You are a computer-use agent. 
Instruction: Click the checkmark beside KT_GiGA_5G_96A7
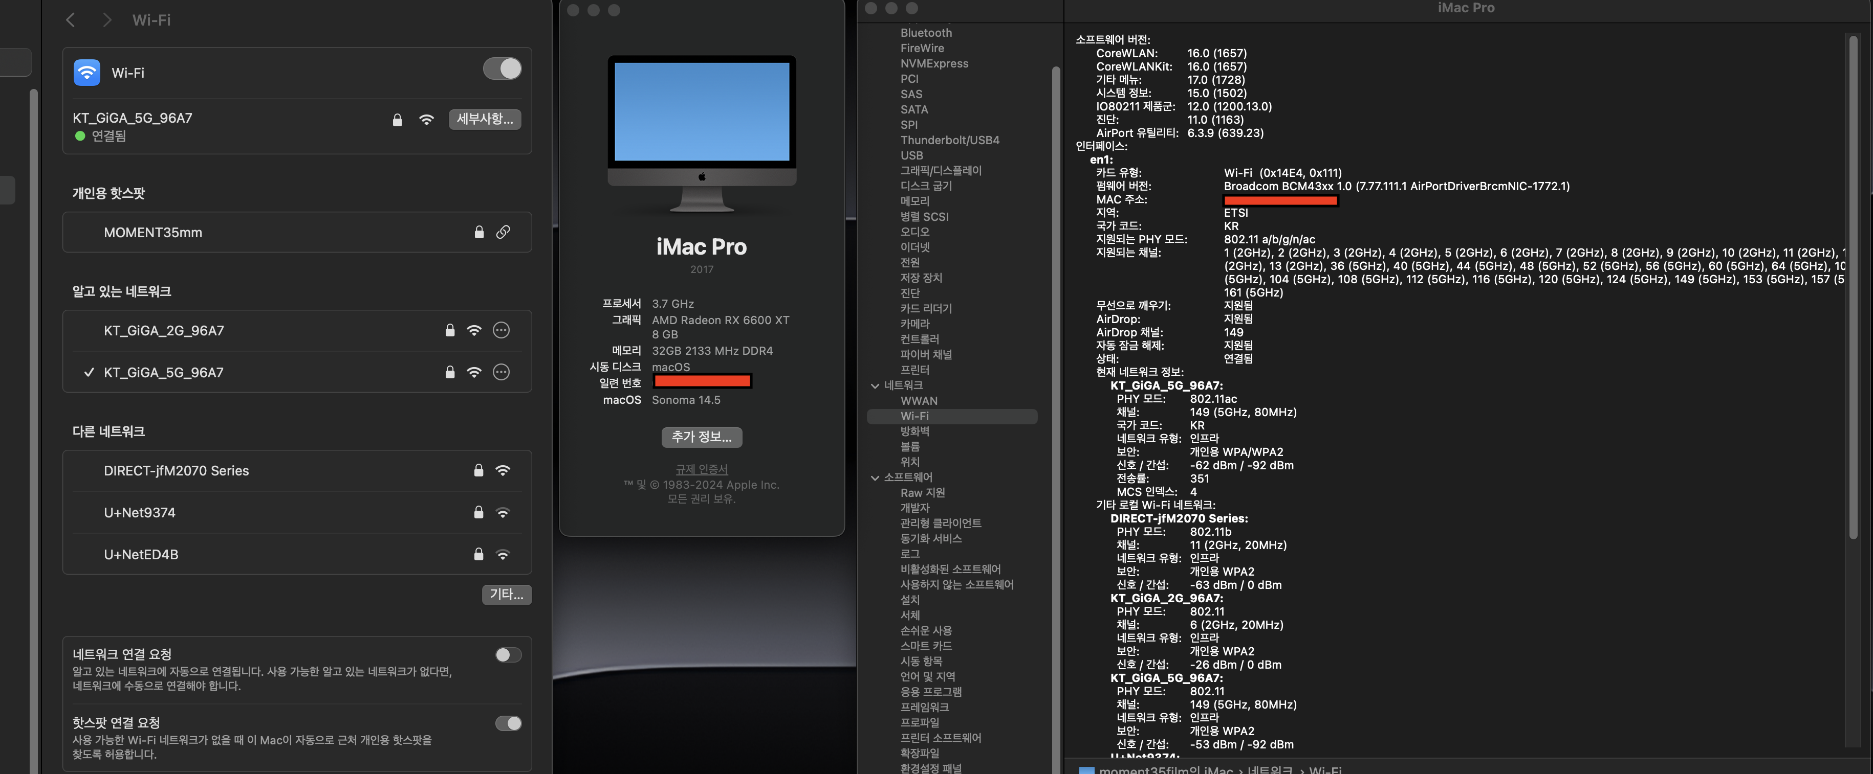[89, 373]
